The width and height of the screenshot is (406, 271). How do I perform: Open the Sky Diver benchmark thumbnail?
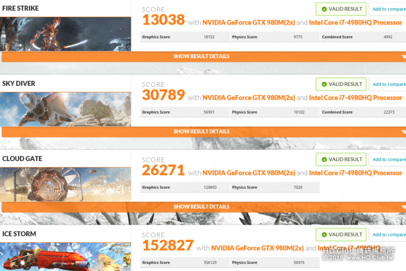pos(66,109)
